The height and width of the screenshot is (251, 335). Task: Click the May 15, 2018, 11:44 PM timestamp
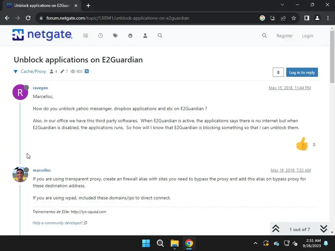pyautogui.click(x=290, y=88)
